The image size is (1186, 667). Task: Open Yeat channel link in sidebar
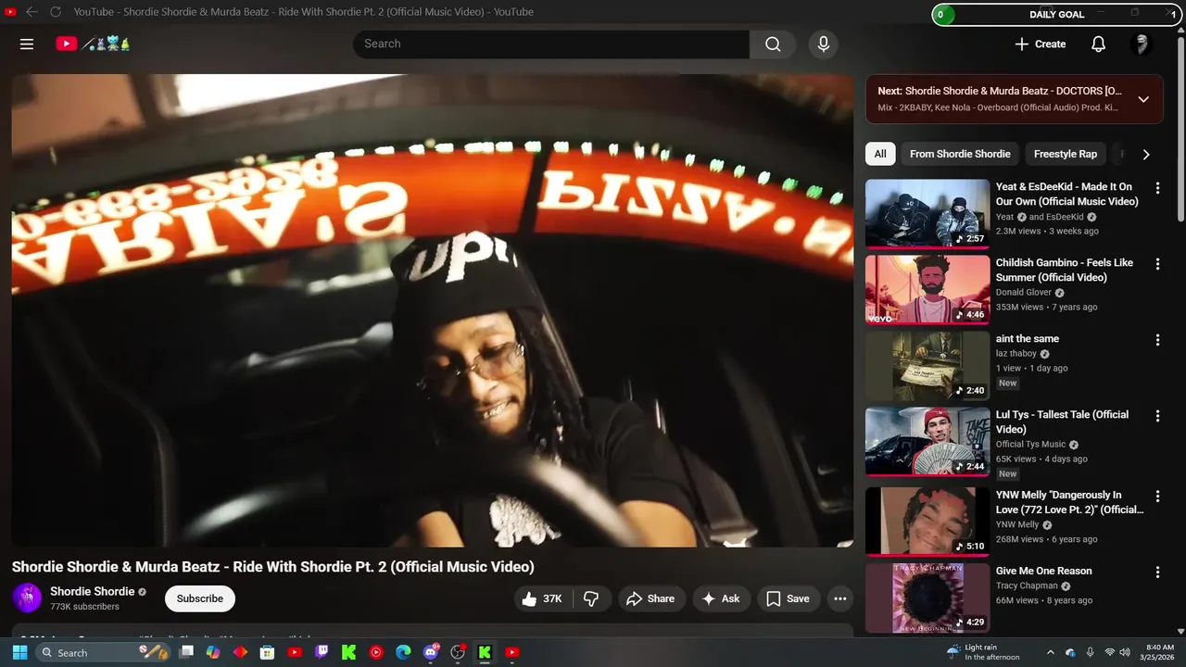pyautogui.click(x=1004, y=217)
